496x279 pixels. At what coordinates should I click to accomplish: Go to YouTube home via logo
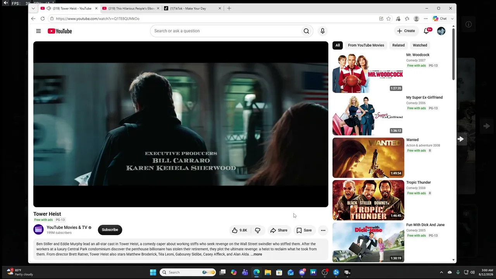coord(60,31)
